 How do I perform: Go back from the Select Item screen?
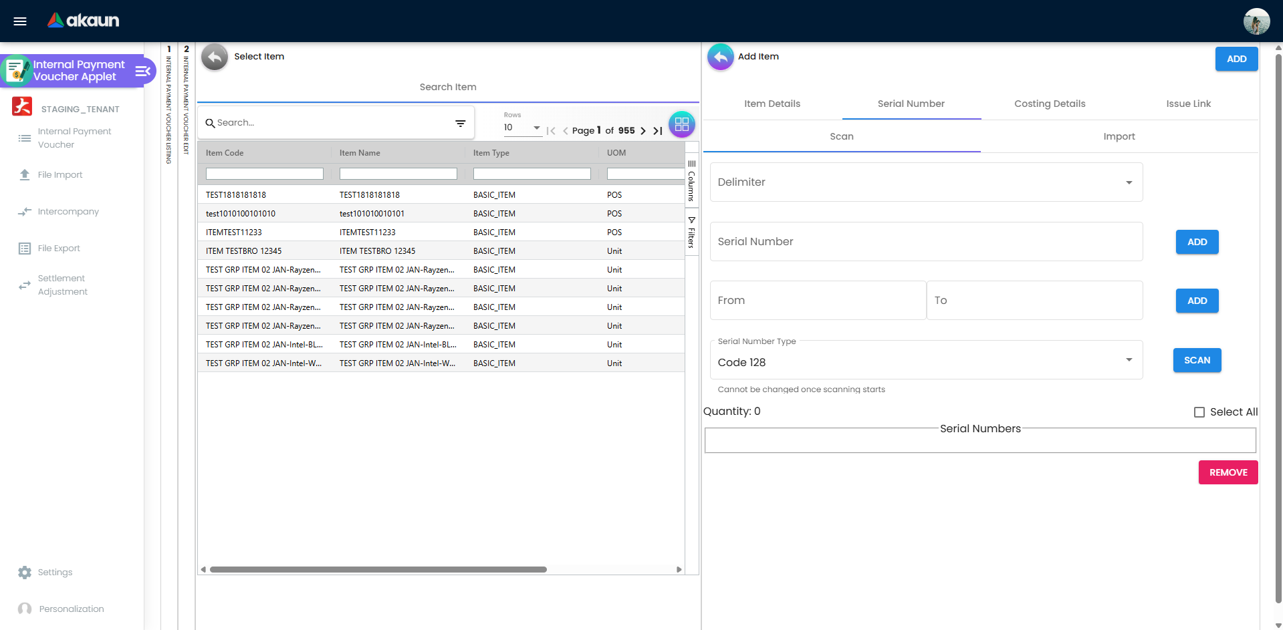tap(214, 57)
